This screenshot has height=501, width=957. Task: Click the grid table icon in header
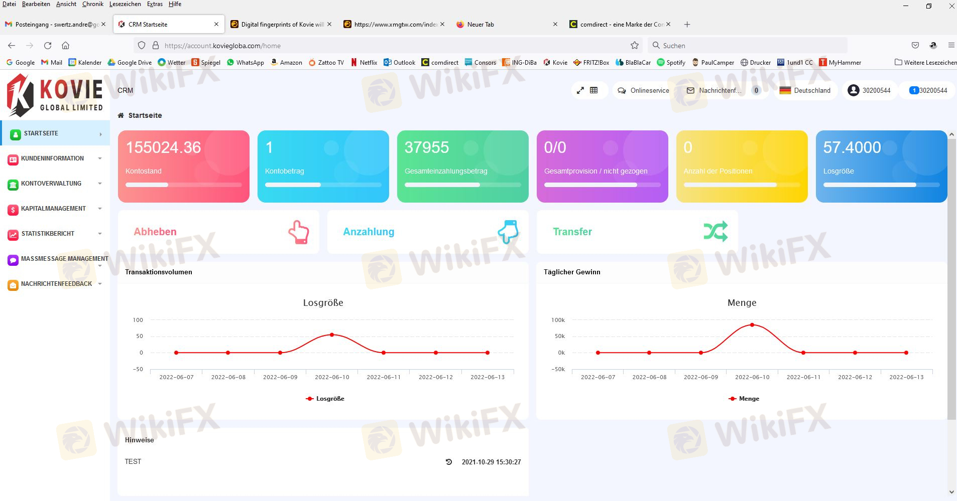pyautogui.click(x=594, y=91)
